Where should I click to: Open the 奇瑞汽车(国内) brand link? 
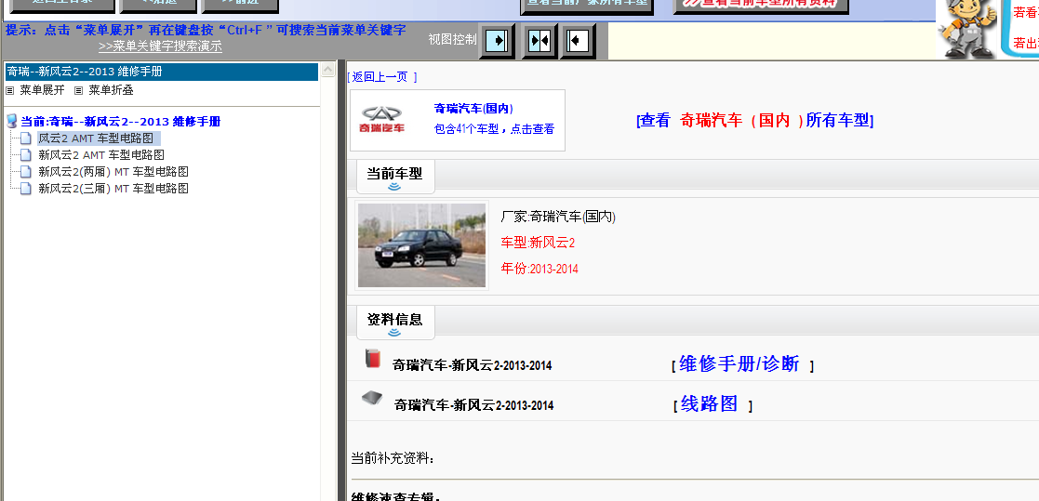(473, 109)
